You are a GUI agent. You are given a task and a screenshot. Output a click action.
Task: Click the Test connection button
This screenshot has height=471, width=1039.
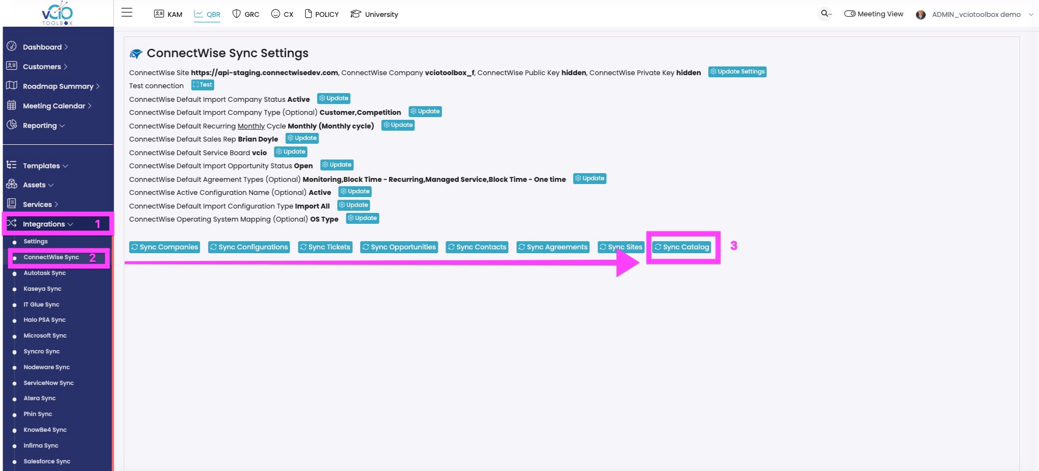[203, 85]
